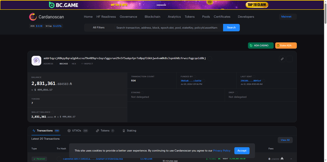Click the info icon next to Staking label
This screenshot has width=327, height=162.
(x=142, y=93)
